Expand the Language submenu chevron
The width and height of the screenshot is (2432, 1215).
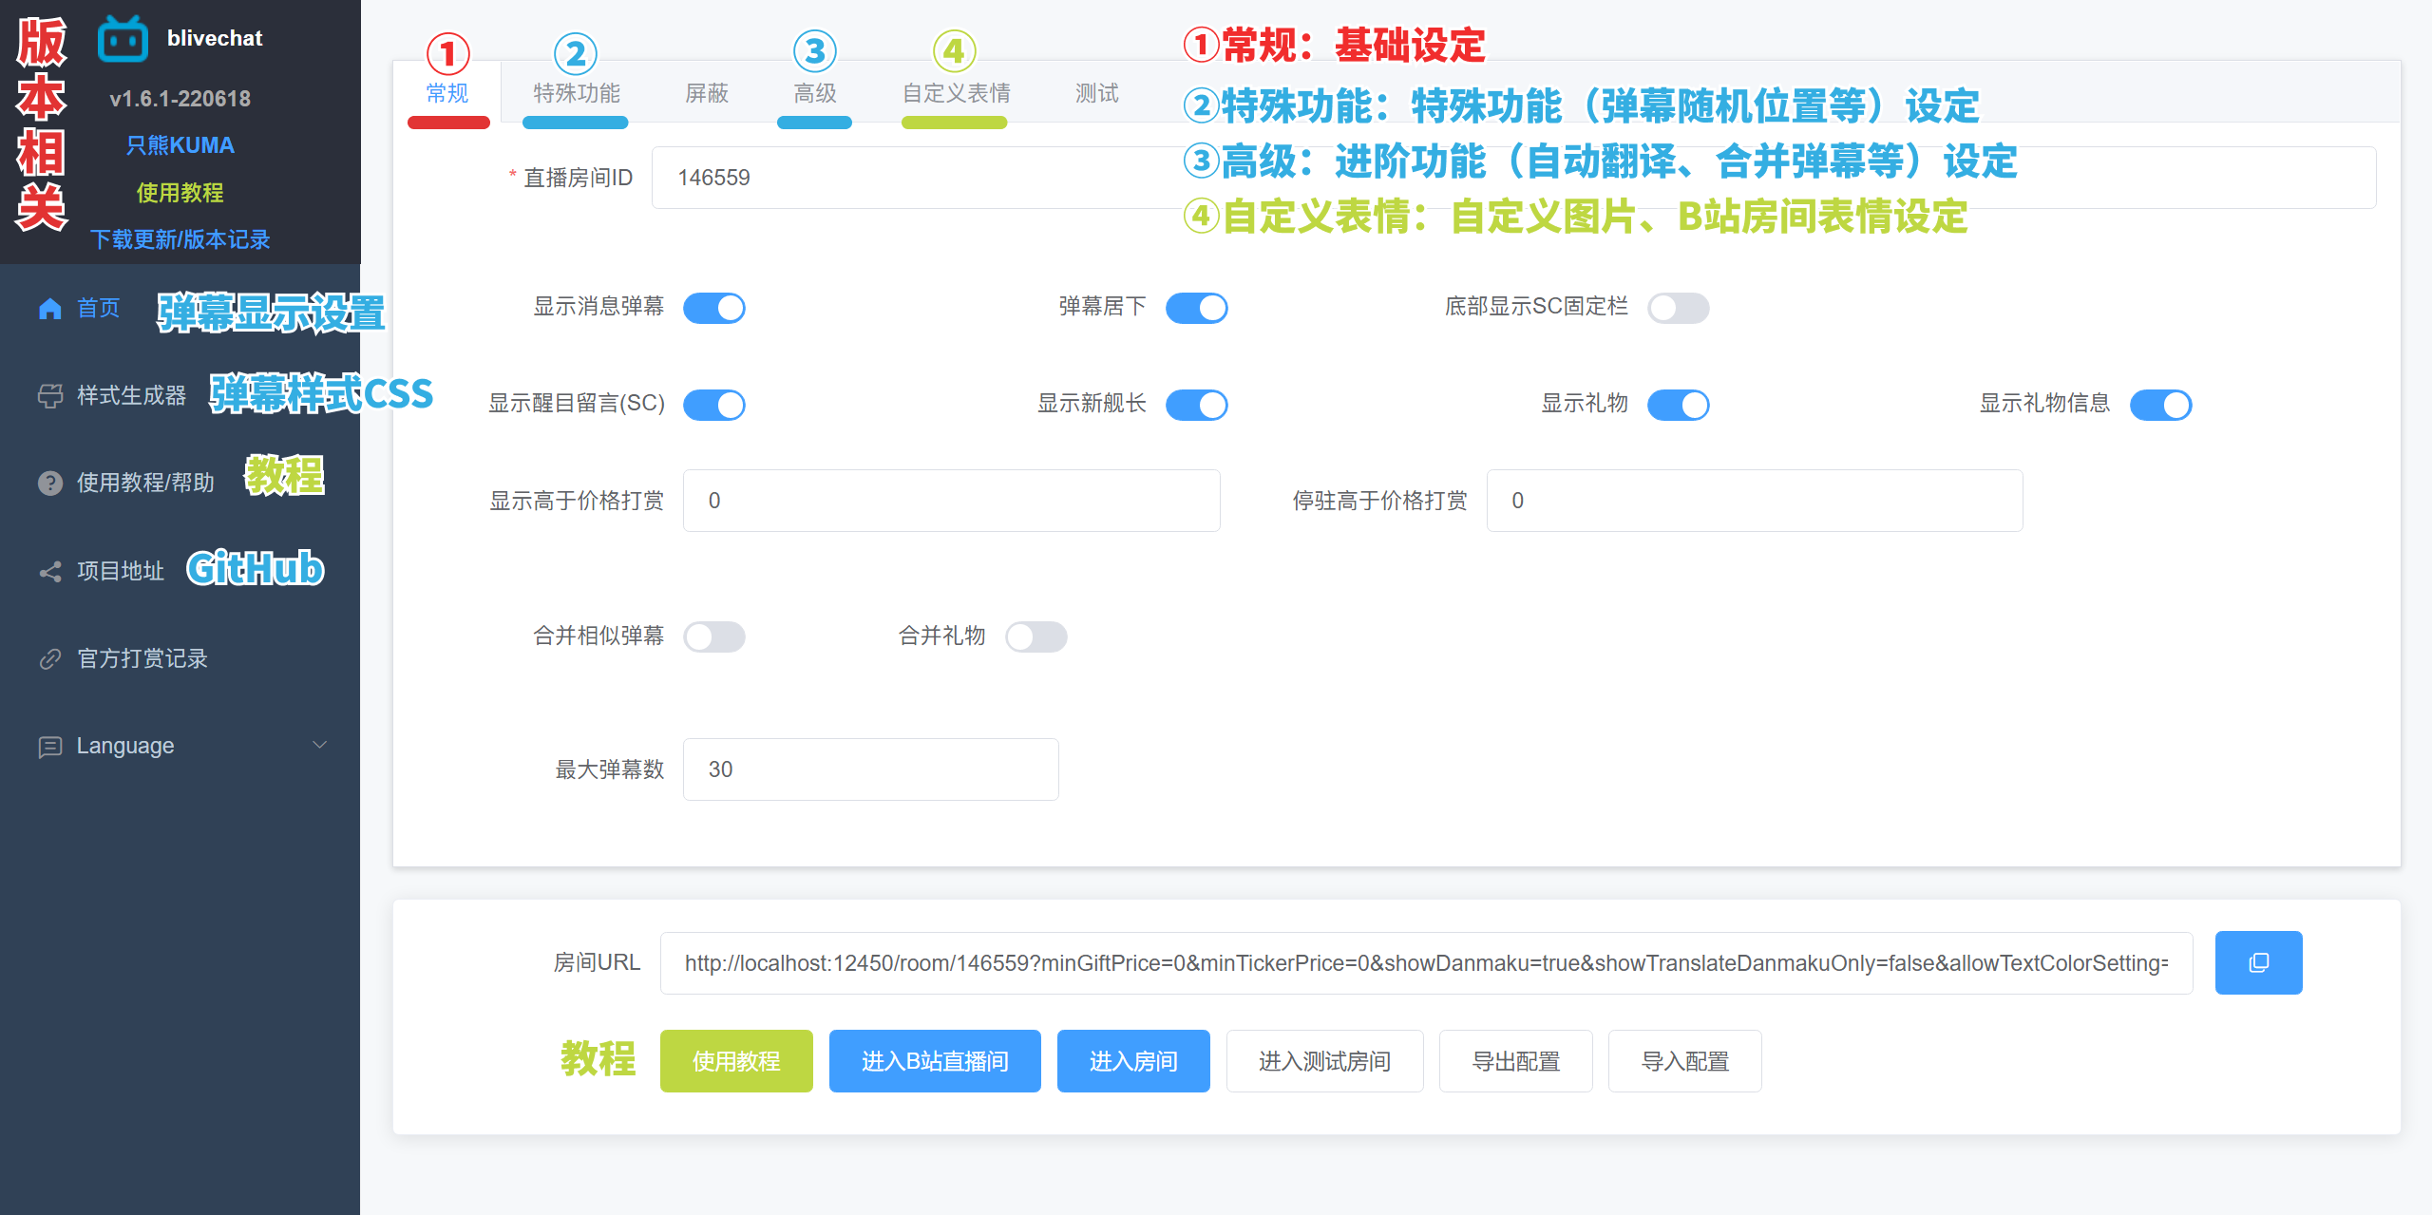point(320,746)
